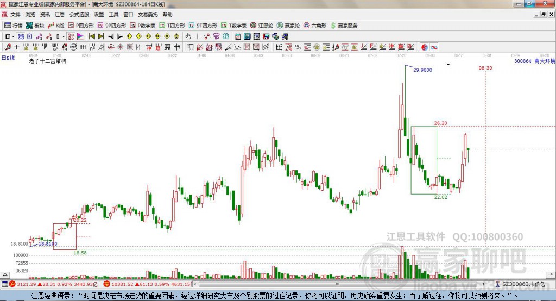
Task: Click the crosshair circle target icon
Action: pyautogui.click(x=111, y=47)
